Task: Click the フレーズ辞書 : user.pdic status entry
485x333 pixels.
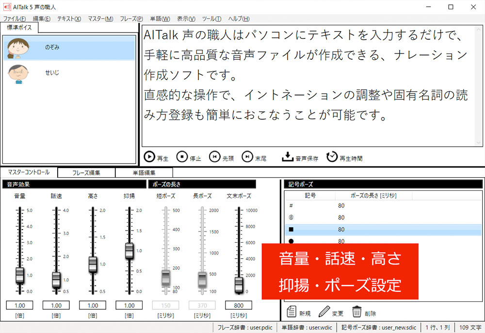Action: coord(244,328)
